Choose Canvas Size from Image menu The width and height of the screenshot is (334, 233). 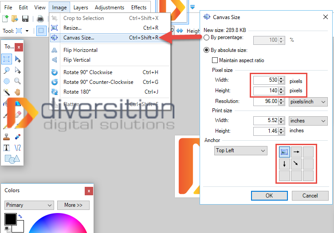coord(110,38)
